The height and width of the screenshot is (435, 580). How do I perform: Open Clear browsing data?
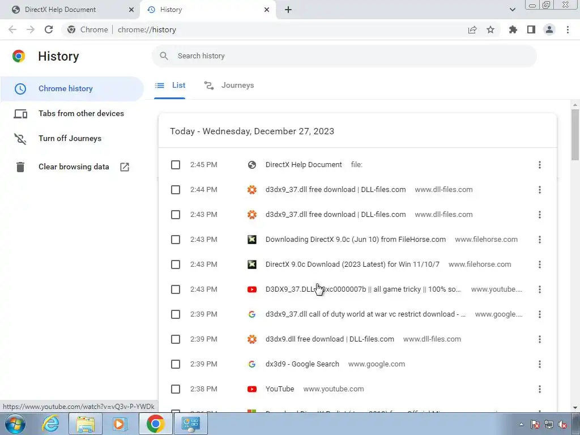(x=72, y=167)
